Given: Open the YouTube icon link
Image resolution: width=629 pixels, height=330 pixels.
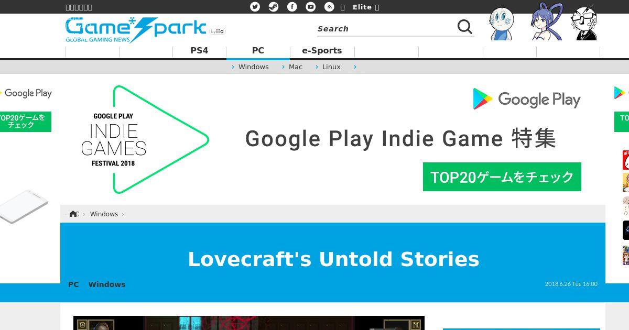Looking at the screenshot, I should point(311,7).
